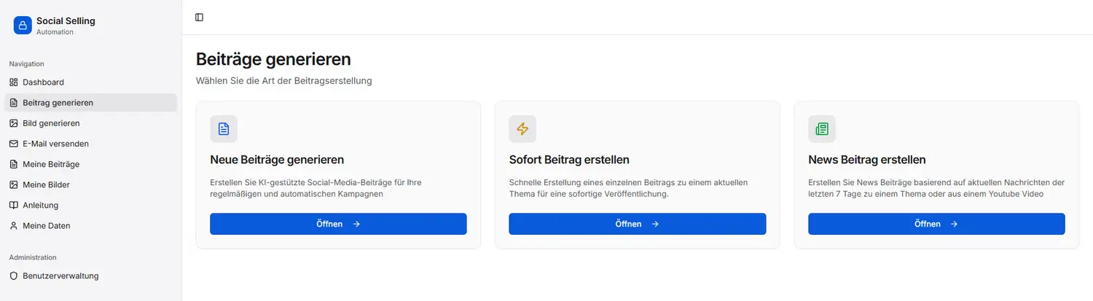Click the lightning bolt icon on Sofort card
The width and height of the screenshot is (1093, 301).
point(522,129)
